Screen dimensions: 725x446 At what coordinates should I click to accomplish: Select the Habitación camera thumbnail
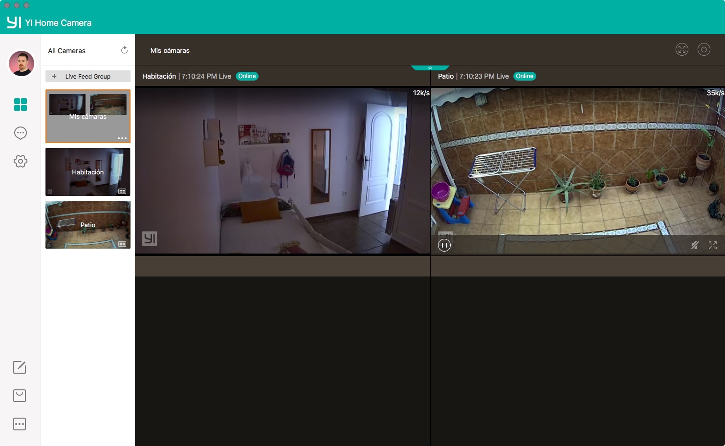[88, 172]
